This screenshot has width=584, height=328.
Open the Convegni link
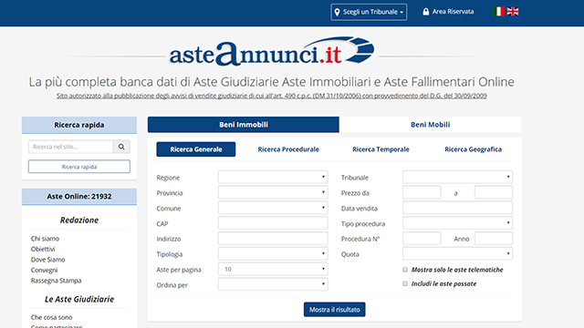click(45, 270)
